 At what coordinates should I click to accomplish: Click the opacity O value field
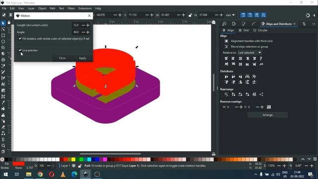click(42, 166)
